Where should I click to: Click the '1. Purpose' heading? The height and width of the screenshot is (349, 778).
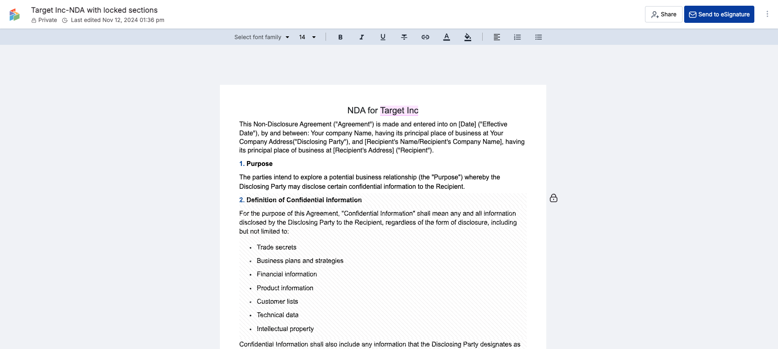click(x=256, y=164)
